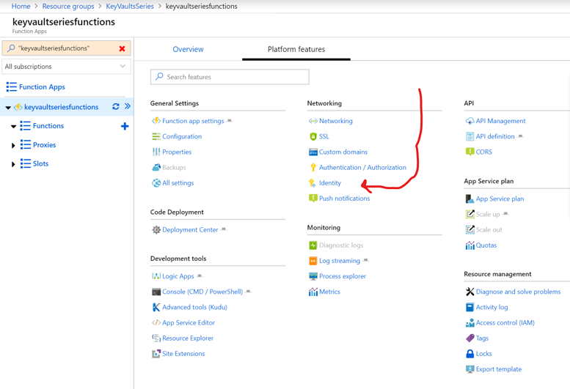Open the API definition link
This screenshot has height=389, width=570.
(x=495, y=136)
